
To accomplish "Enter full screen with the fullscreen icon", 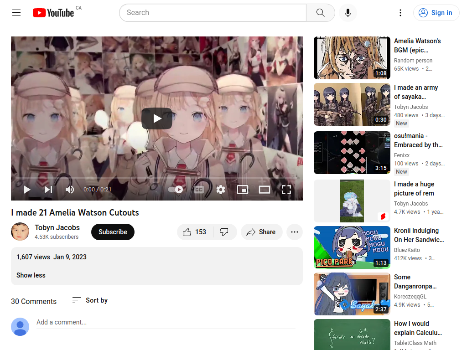I will click(x=286, y=190).
